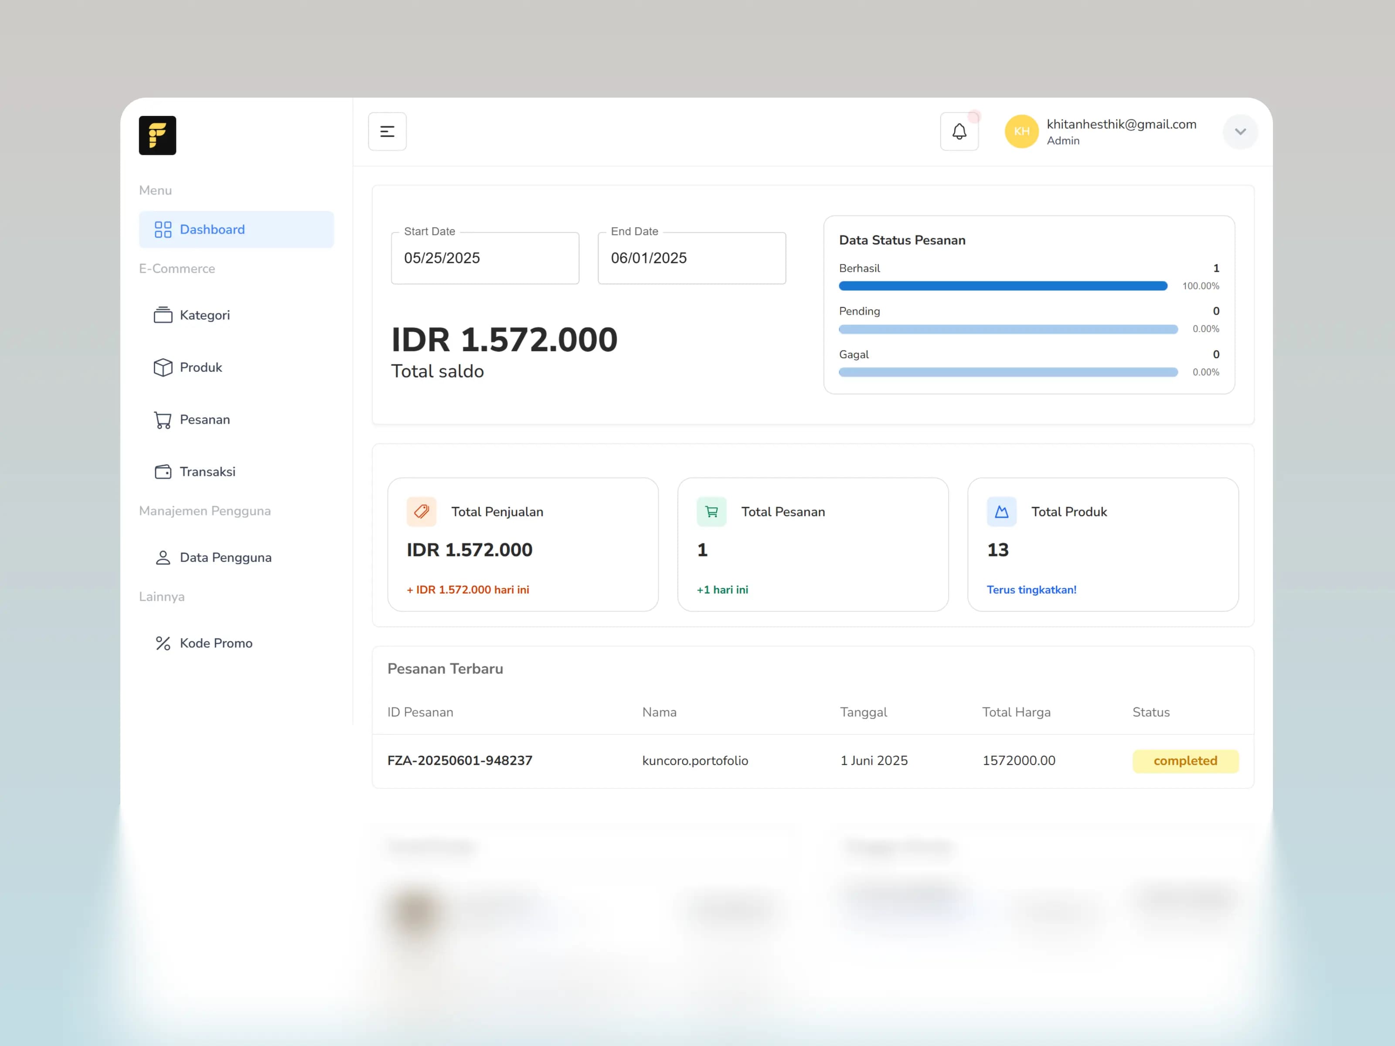
Task: Expand the account dropdown chevron
Action: (x=1240, y=131)
